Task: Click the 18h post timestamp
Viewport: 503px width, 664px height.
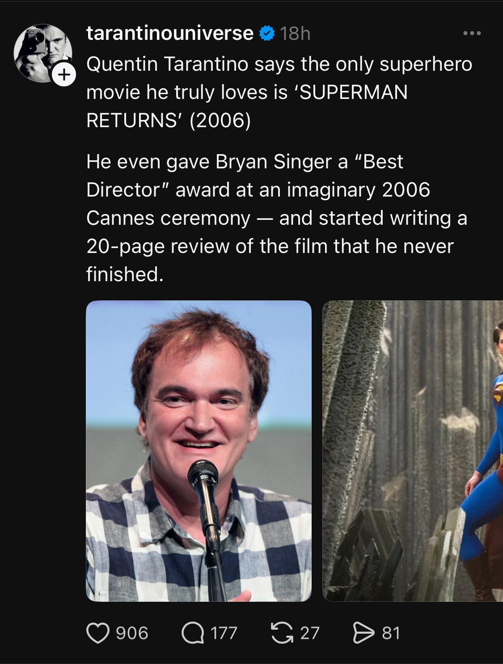Action: 295,34
